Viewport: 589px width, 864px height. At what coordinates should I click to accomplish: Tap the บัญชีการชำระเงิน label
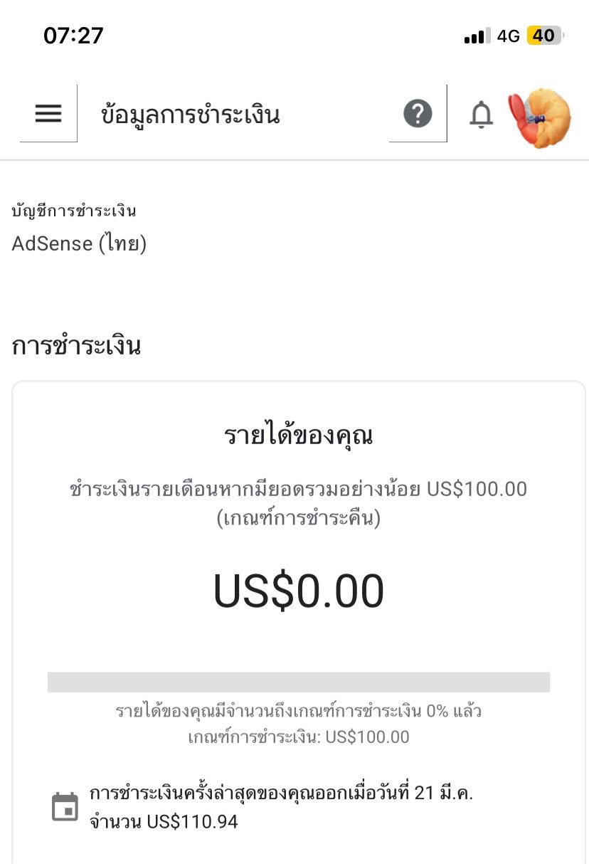pyautogui.click(x=74, y=211)
